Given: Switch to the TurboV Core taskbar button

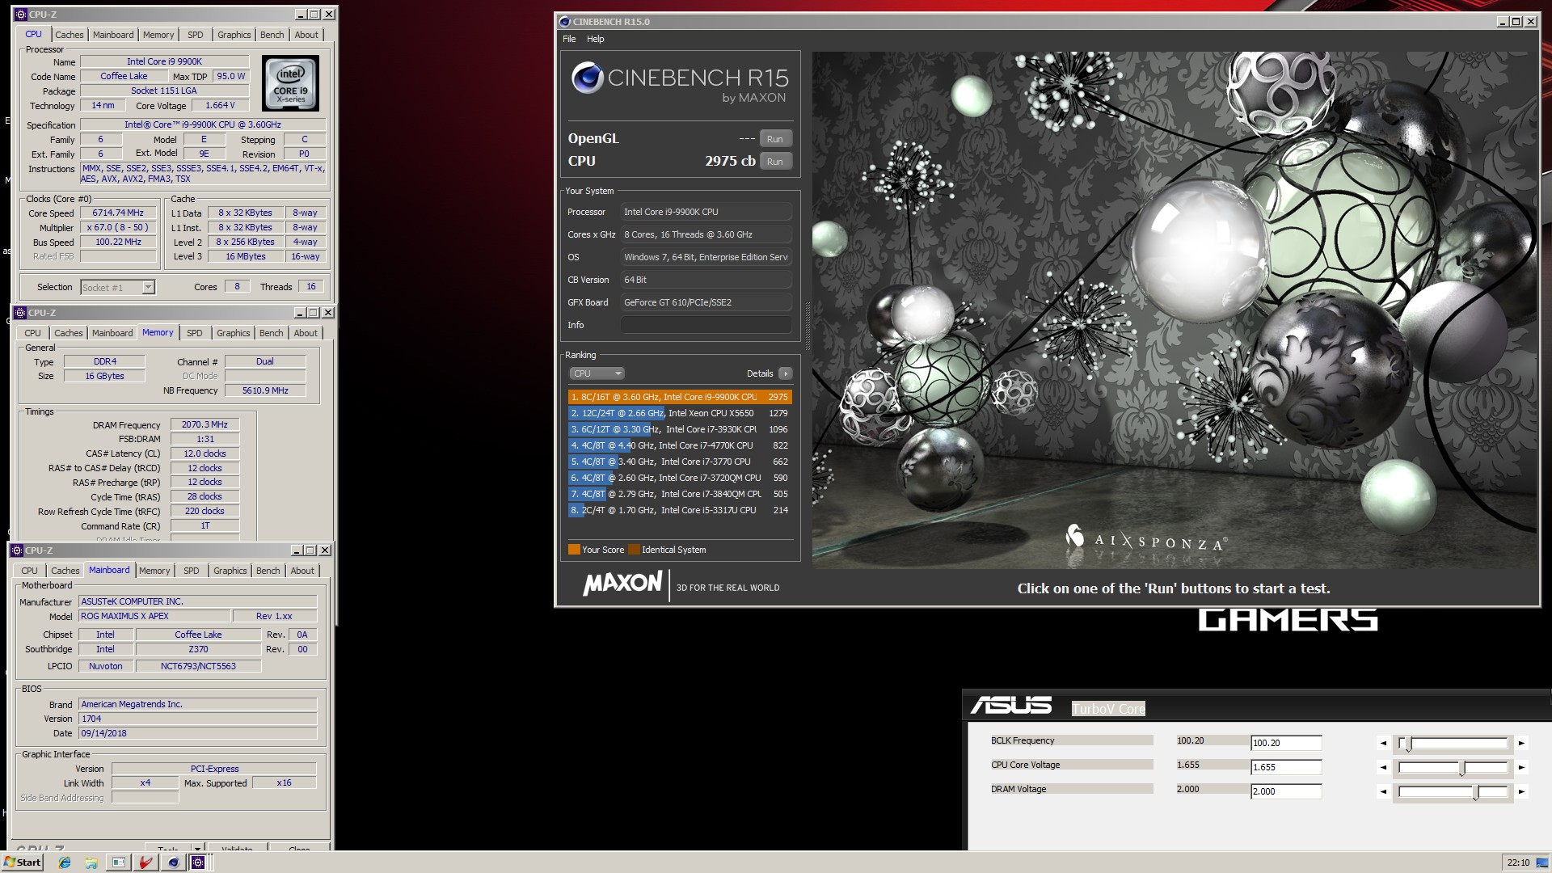Looking at the screenshot, I should (x=119, y=862).
